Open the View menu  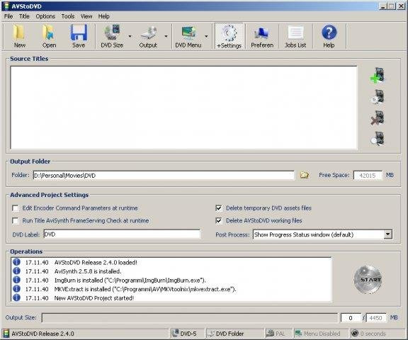pos(86,16)
